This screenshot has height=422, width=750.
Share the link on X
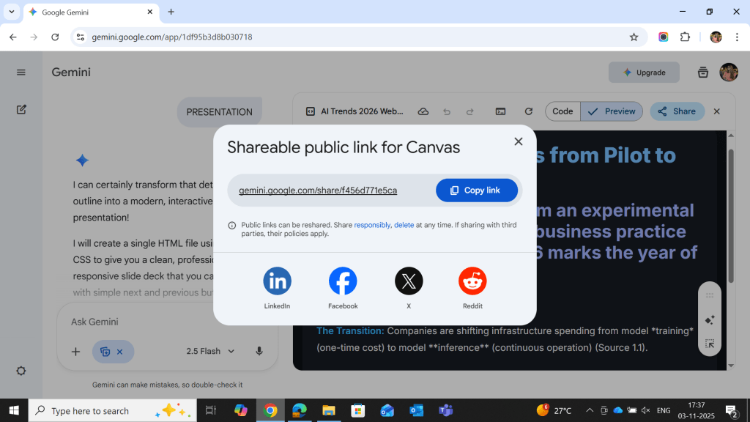[x=409, y=281]
